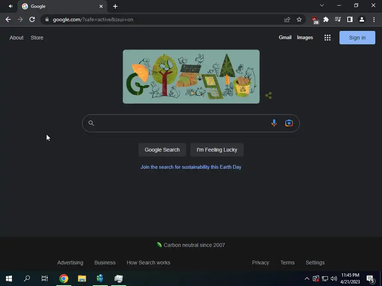Open File Explorer from taskbar

click(x=82, y=279)
